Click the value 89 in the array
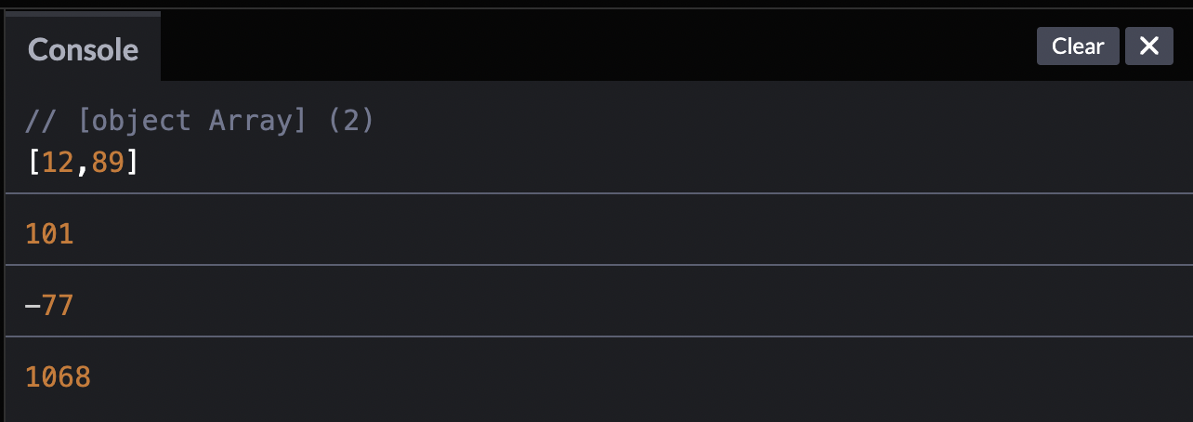This screenshot has width=1193, height=422. pyautogui.click(x=107, y=162)
